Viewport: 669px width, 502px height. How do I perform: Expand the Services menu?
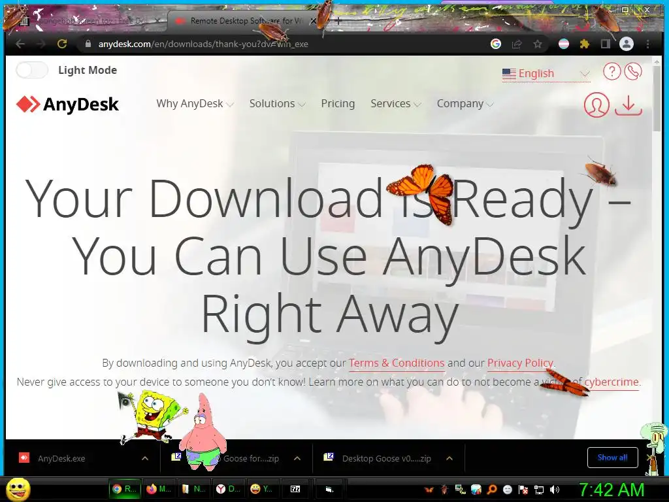point(395,104)
